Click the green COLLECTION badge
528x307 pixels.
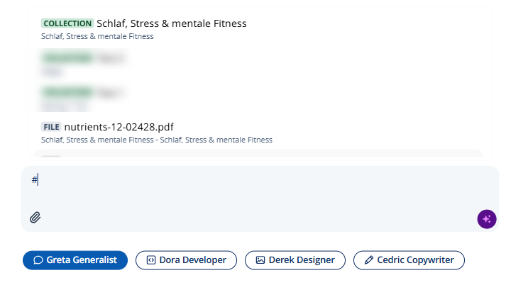tap(67, 23)
